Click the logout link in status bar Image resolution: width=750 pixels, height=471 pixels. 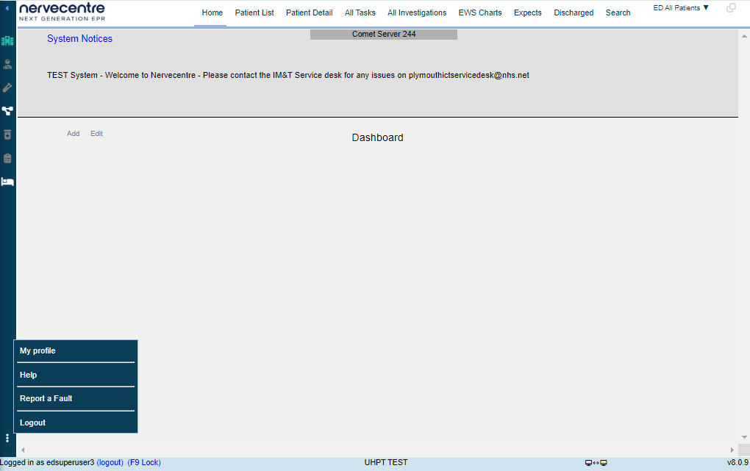point(110,463)
